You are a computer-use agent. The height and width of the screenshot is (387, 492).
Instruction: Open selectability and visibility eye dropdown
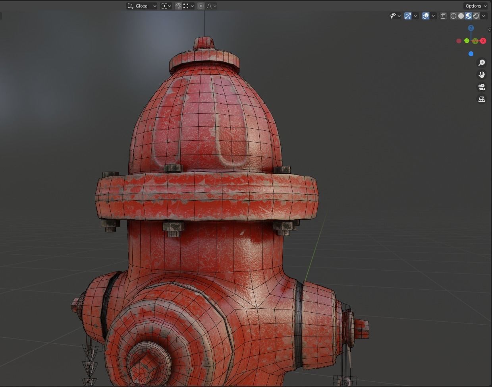[395, 16]
